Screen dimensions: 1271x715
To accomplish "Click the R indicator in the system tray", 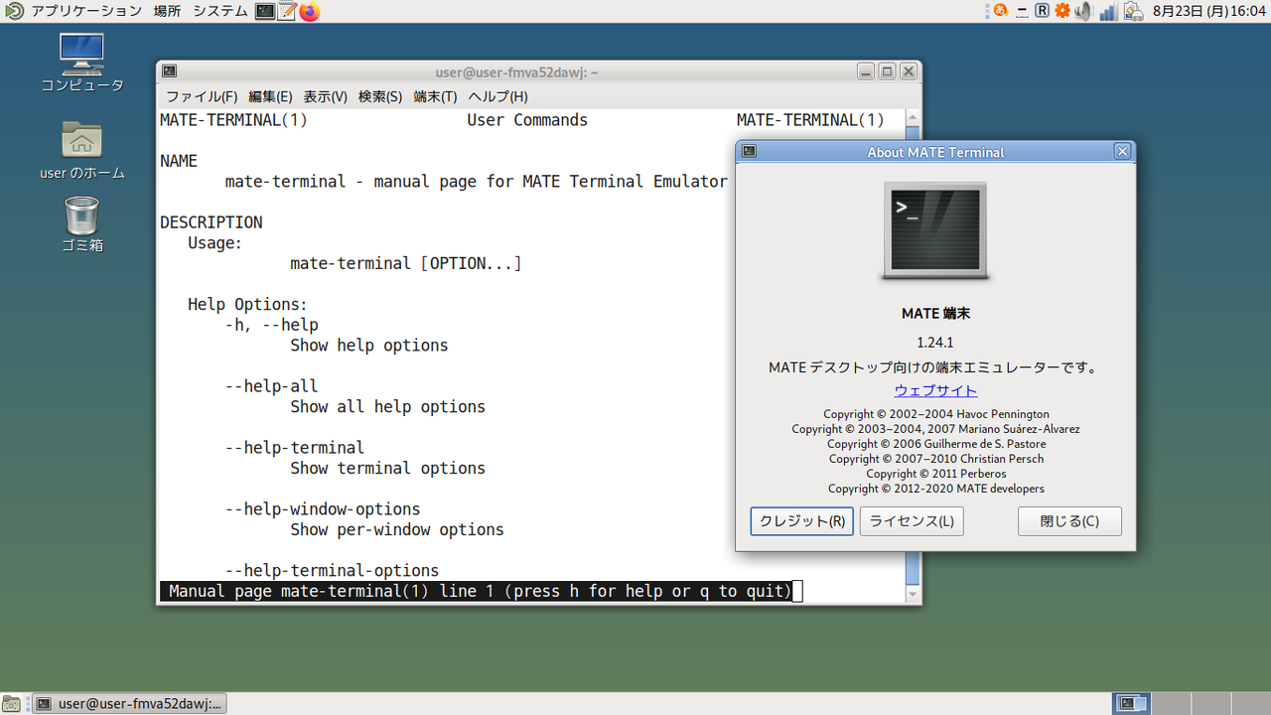I will [1042, 11].
